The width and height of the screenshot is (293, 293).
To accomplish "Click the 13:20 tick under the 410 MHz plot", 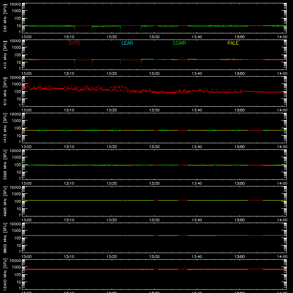I will tap(112, 74).
